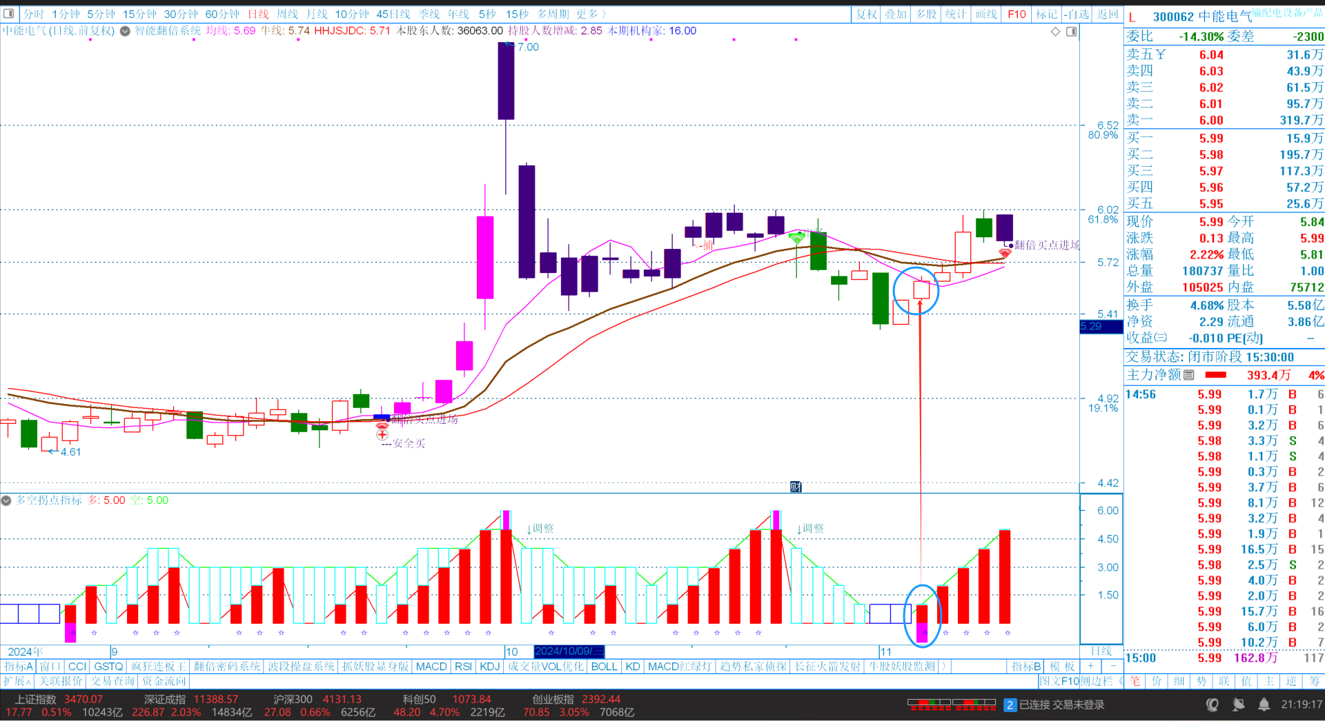Remove stock via -自选 button

pyautogui.click(x=1077, y=14)
